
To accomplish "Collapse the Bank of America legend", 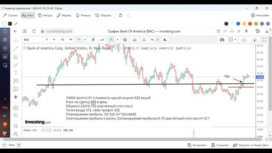I will tap(25, 48).
